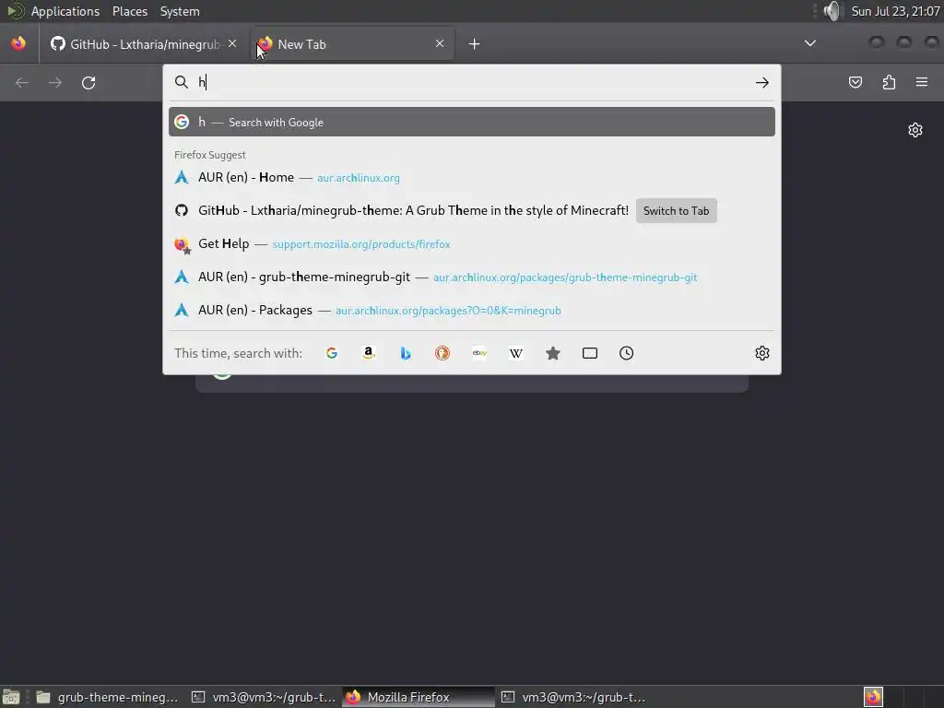Select 'h — Search with Google' suggestion

tap(471, 122)
